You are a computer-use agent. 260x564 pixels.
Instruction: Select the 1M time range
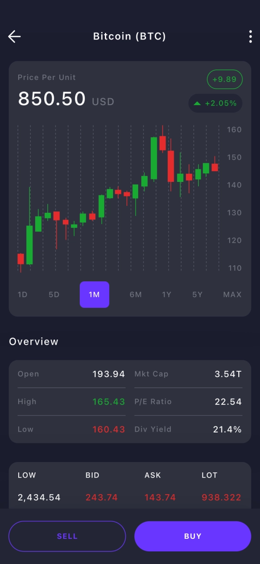[x=94, y=294]
